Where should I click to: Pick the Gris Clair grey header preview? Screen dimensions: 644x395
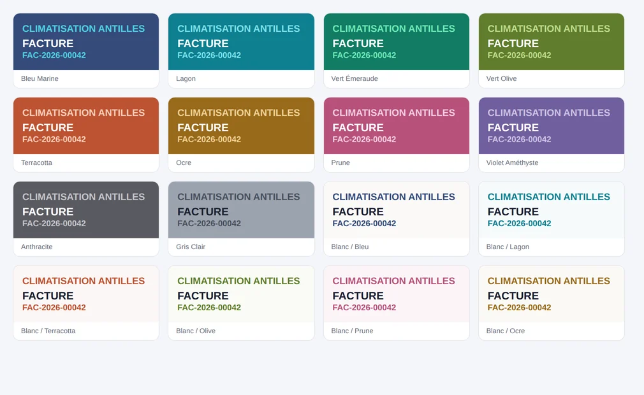pyautogui.click(x=241, y=210)
